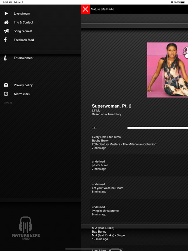188x251 pixels.
Task: Click the white playback progress bar
Action: 158,128
